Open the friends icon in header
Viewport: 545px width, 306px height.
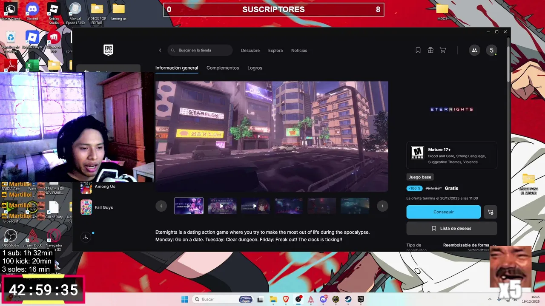point(474,50)
